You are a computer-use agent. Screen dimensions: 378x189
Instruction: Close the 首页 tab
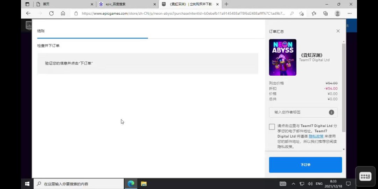click(92, 4)
